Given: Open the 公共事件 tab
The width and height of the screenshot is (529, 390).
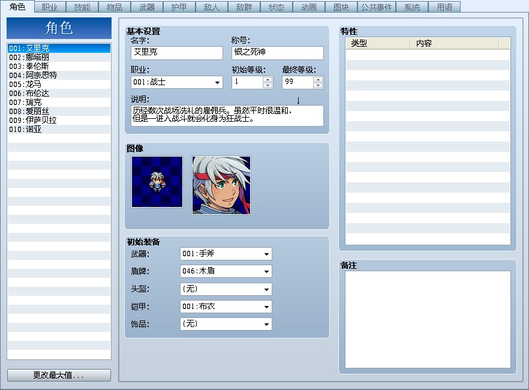Looking at the screenshot, I should tap(377, 7).
